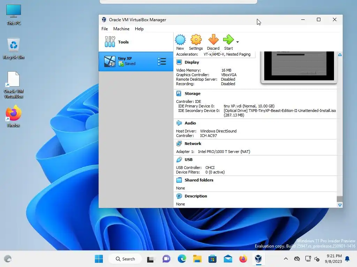Viewport: 357px width, 267px height.
Task: Open the Shared folders header link
Action: 199,180
